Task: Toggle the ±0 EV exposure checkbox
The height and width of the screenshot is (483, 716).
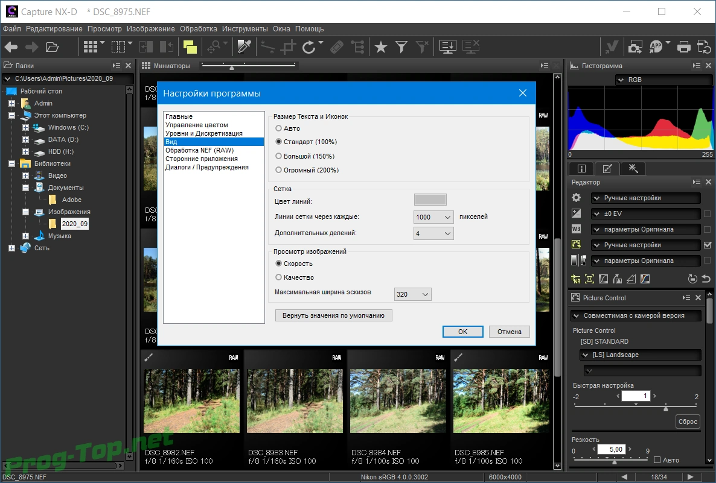Action: pyautogui.click(x=708, y=213)
